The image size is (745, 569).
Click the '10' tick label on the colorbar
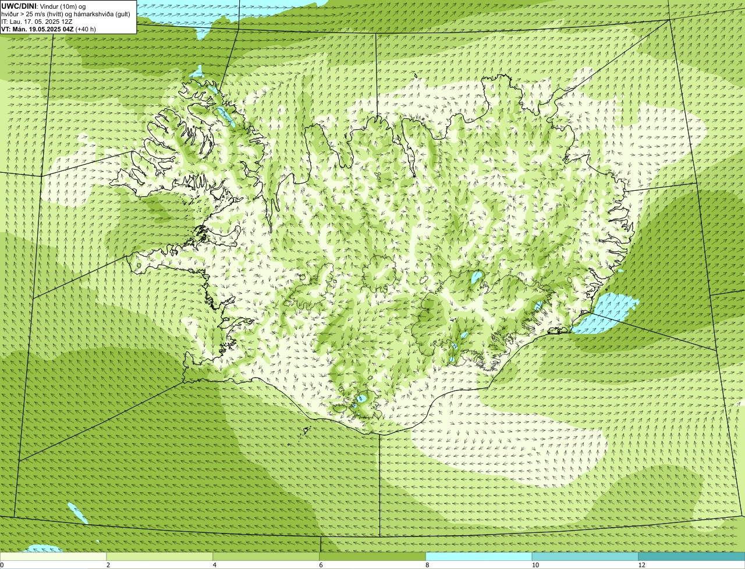pyautogui.click(x=534, y=565)
